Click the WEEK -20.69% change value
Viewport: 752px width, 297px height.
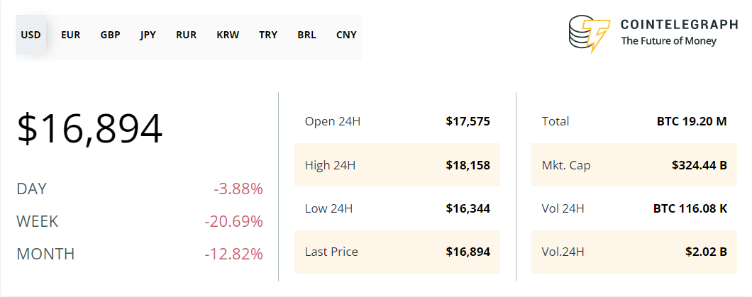pyautogui.click(x=233, y=221)
